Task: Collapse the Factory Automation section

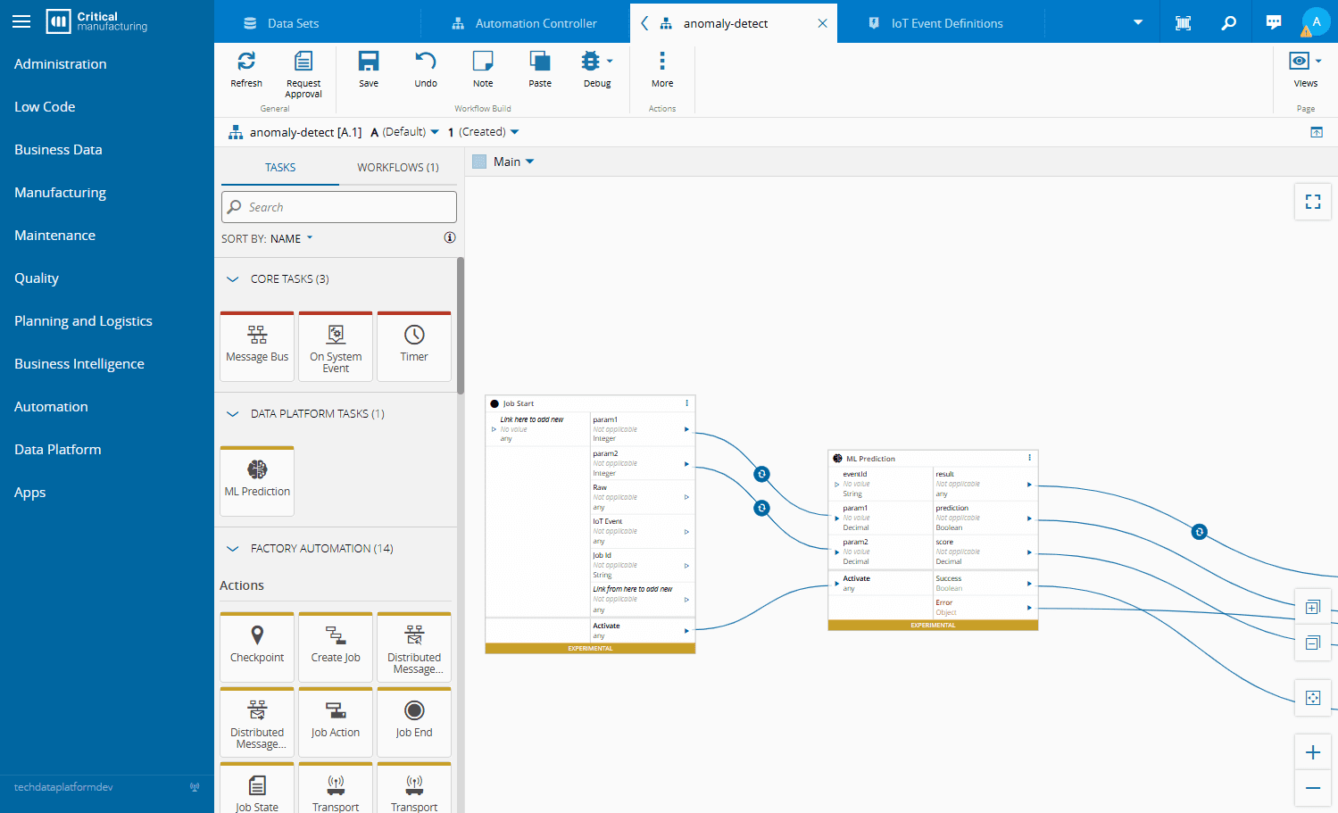Action: pyautogui.click(x=233, y=549)
